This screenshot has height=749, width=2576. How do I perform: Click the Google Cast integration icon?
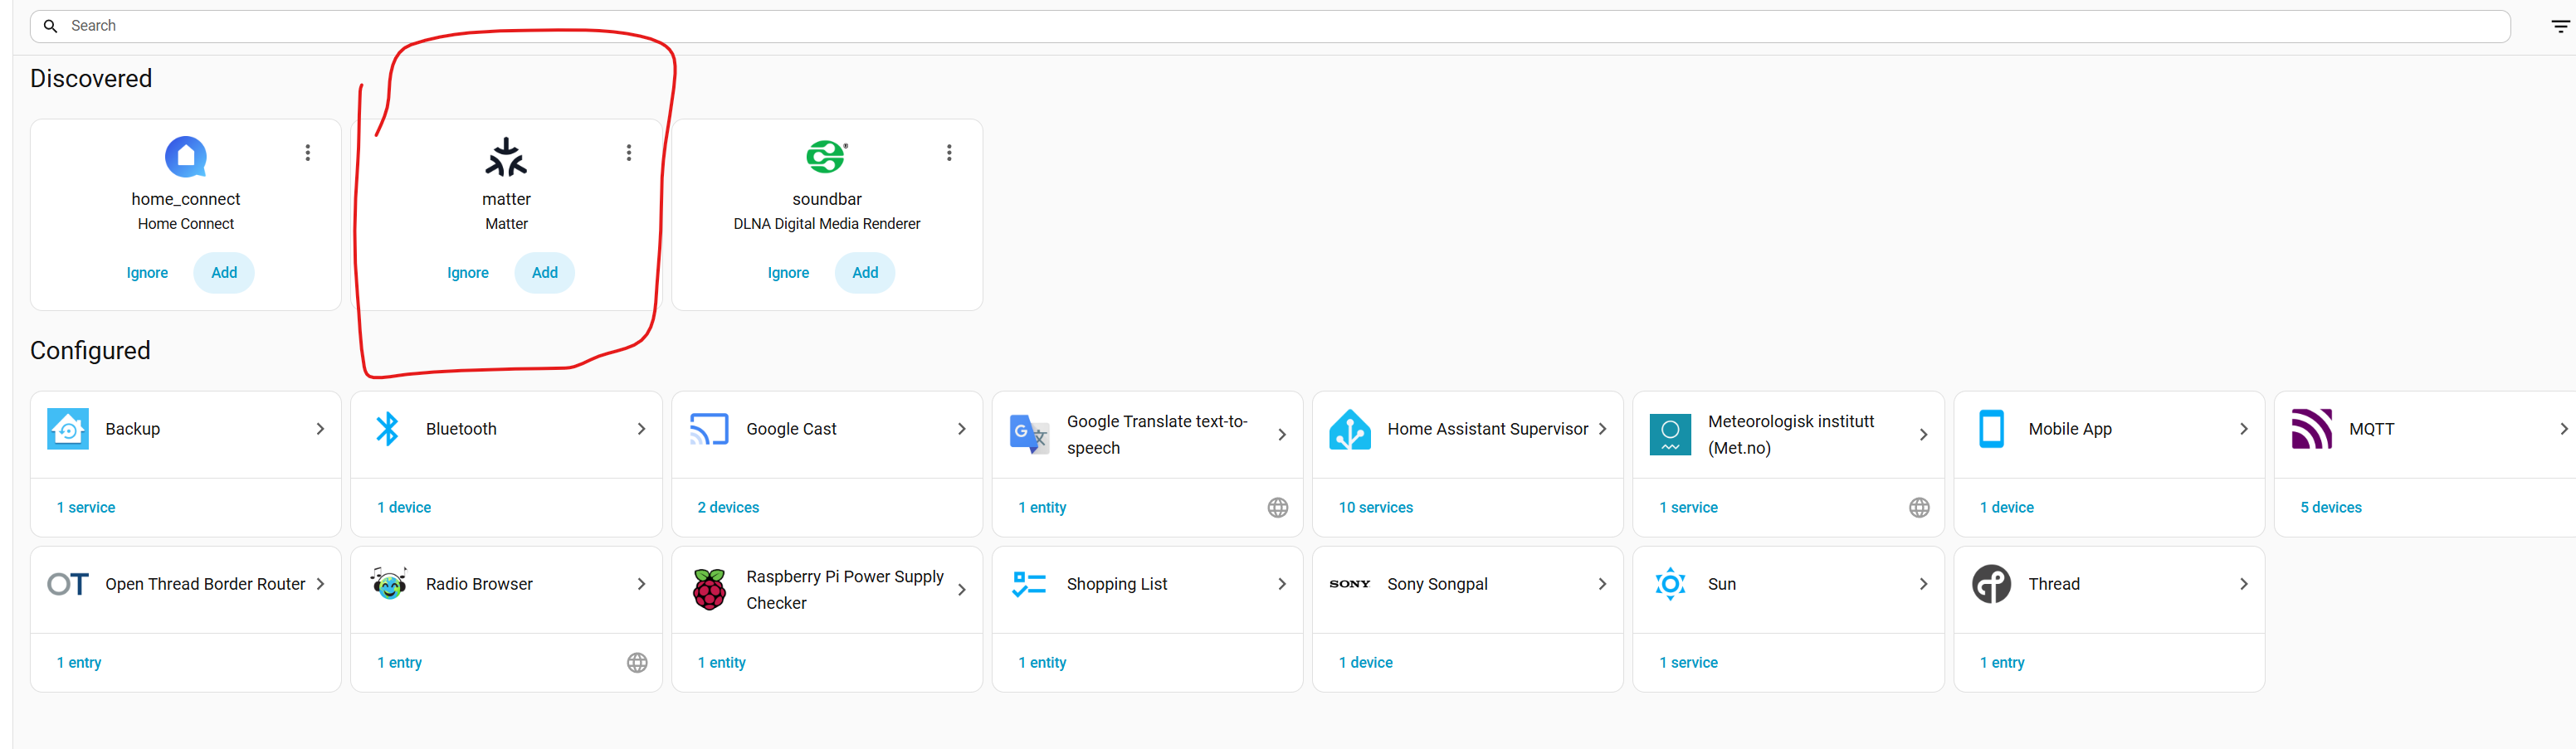click(x=709, y=429)
